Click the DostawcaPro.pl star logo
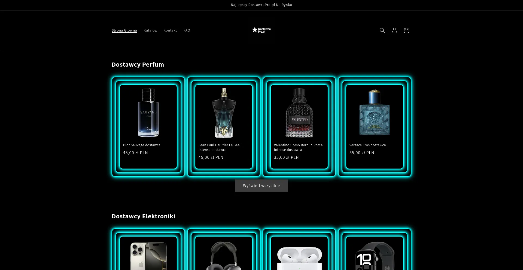523x270 pixels. [261, 30]
